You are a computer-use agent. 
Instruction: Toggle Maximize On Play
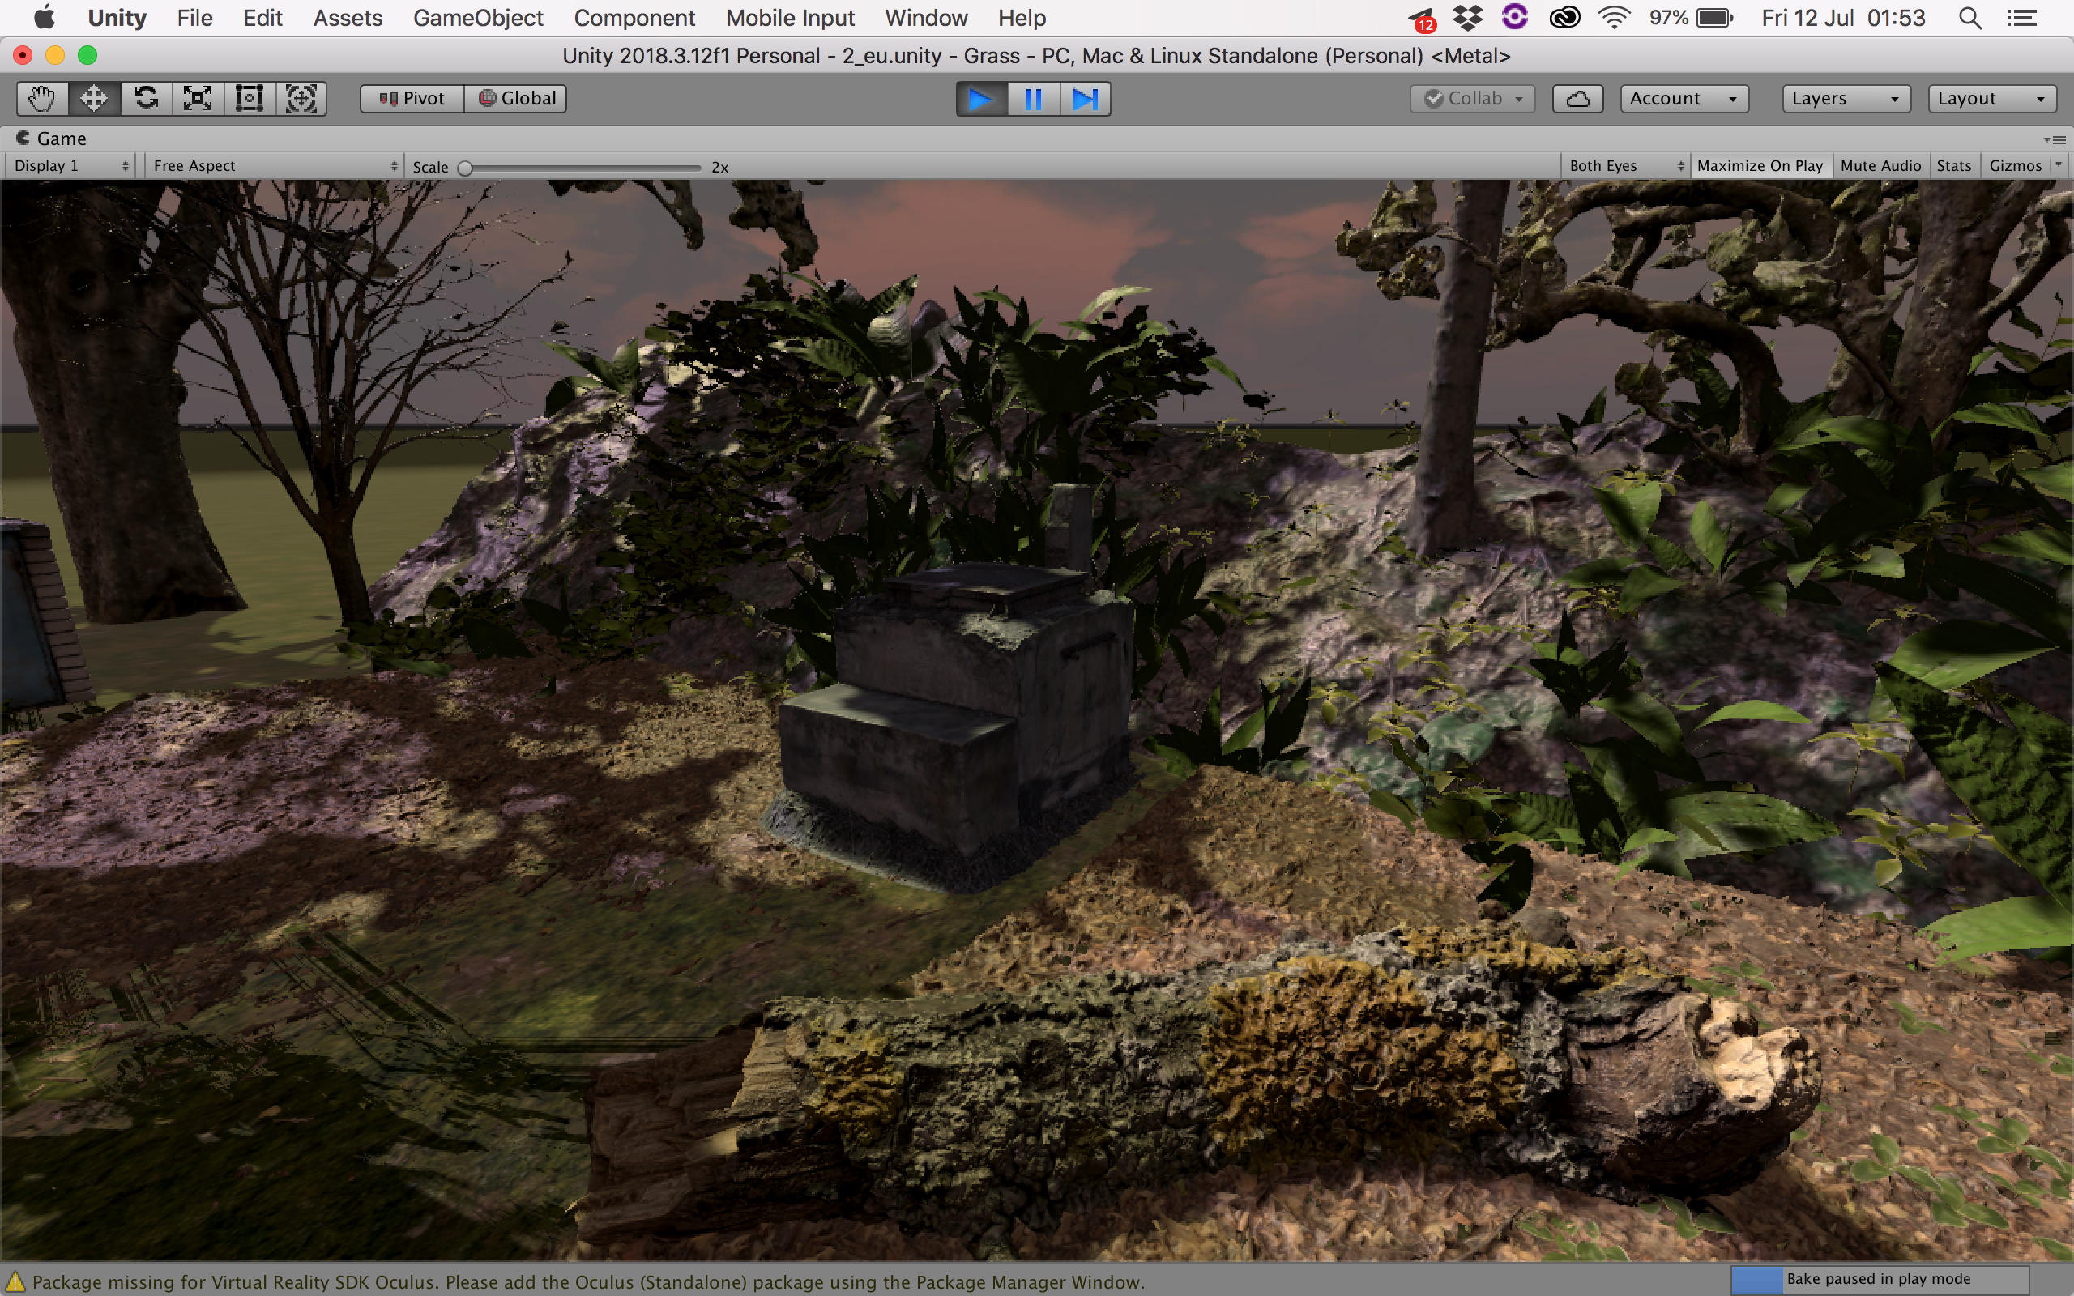click(1760, 165)
